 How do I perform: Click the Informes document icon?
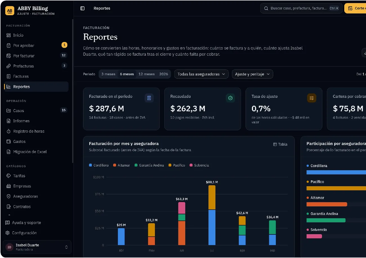coord(8,121)
